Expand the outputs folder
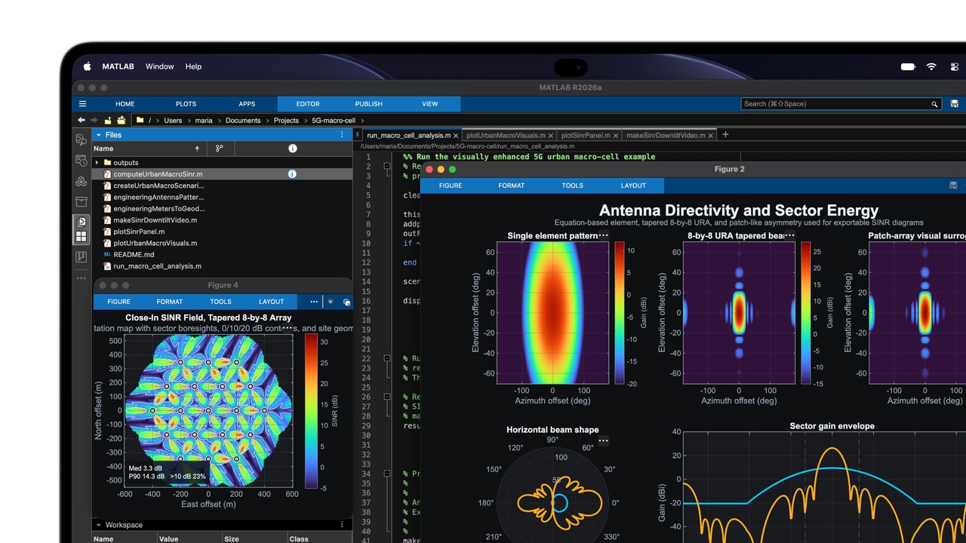Viewport: 966px width, 543px height. point(97,163)
